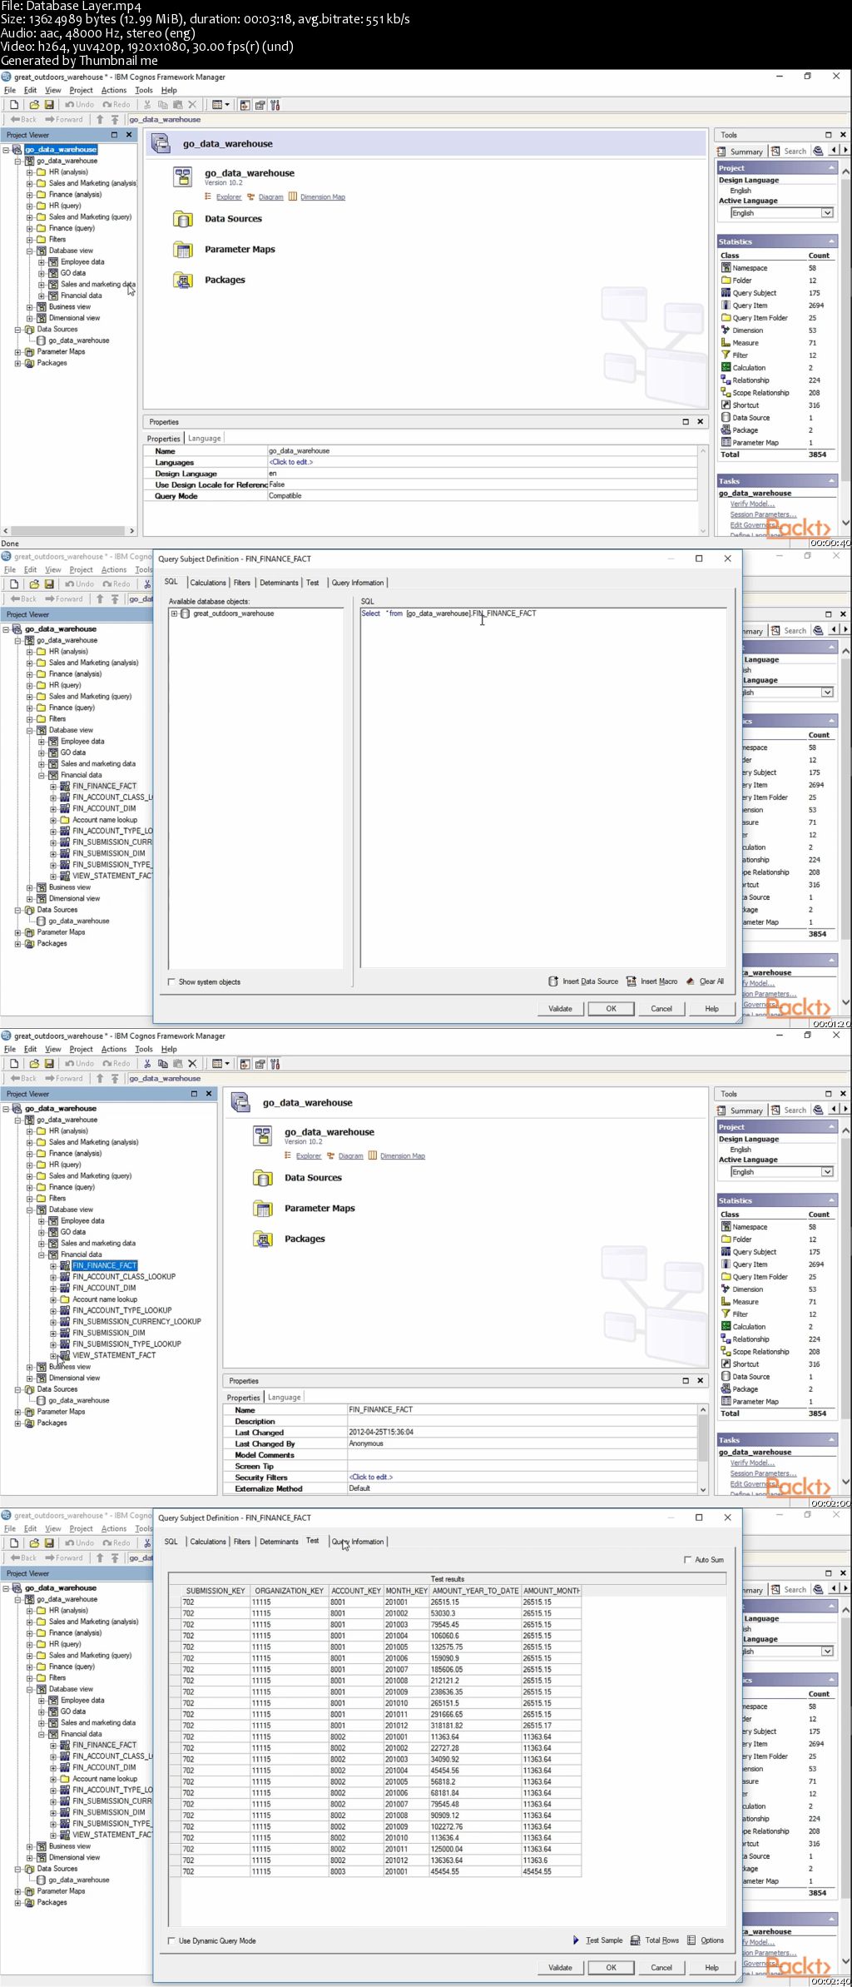Open Active Language dropdown in 00:02:00 frame

[x=827, y=1172]
